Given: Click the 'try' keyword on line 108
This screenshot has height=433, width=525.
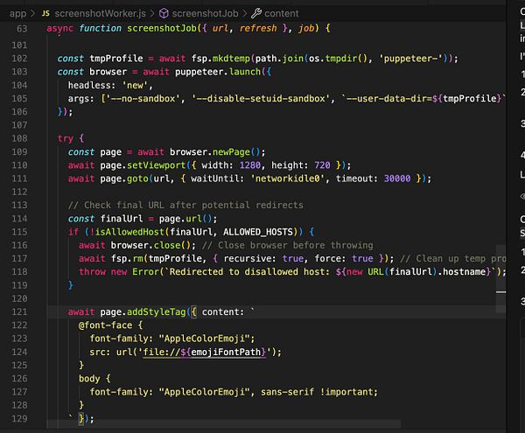Looking at the screenshot, I should point(66,138).
